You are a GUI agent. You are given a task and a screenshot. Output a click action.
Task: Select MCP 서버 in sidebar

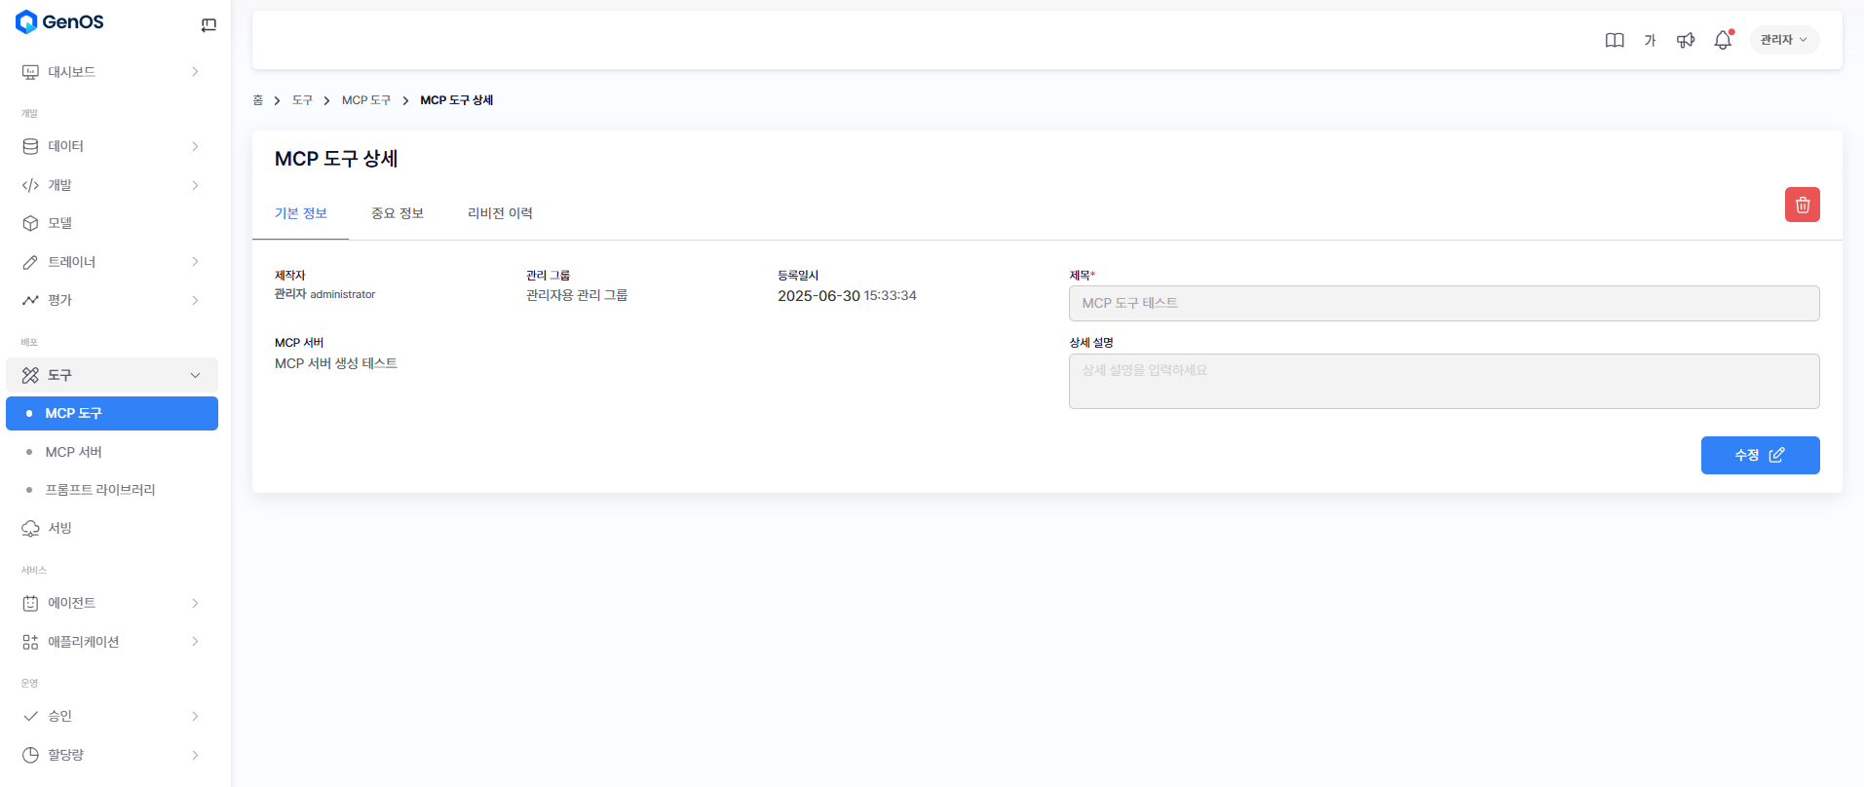coord(74,452)
